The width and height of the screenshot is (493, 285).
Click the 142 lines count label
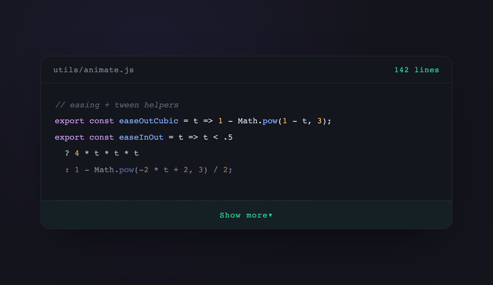(x=416, y=70)
